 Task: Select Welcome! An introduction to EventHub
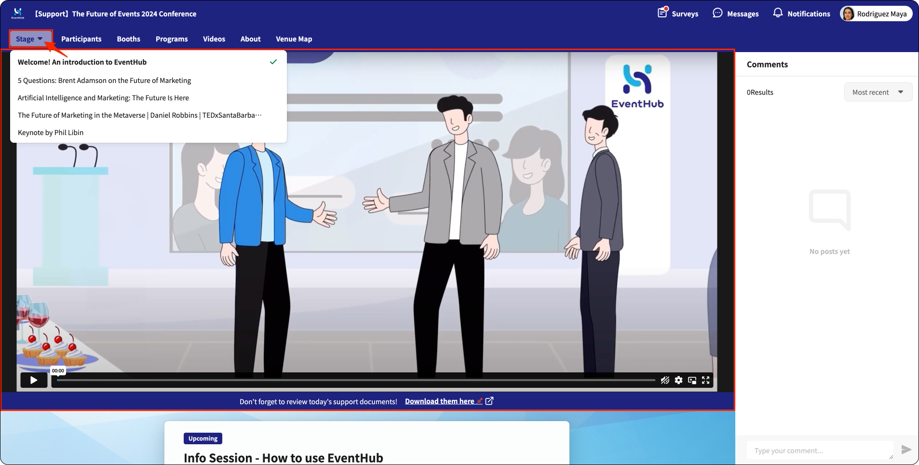tap(149, 62)
